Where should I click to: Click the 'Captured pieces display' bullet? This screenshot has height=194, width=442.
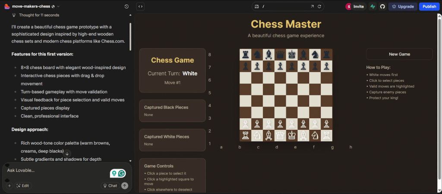point(45,108)
